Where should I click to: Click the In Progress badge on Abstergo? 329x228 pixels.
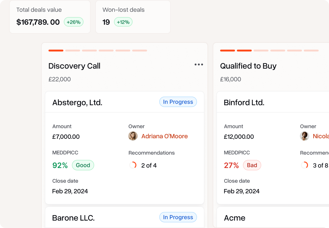[178, 102]
